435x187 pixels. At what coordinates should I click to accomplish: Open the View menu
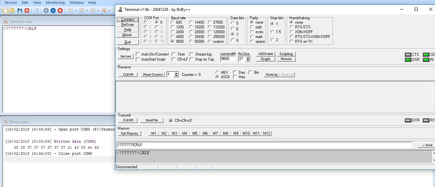[x=37, y=3]
